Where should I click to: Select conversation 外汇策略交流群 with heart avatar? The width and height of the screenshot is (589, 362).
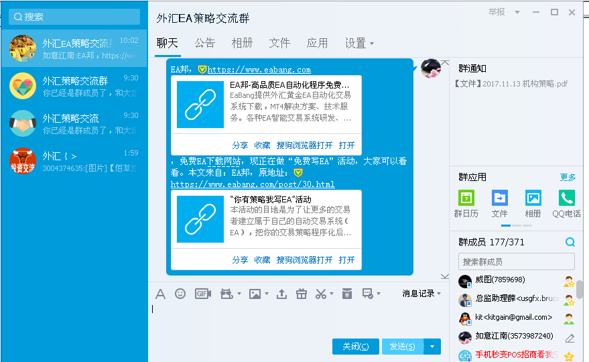[74, 86]
